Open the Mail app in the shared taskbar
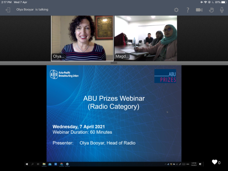 [x=50, y=164]
